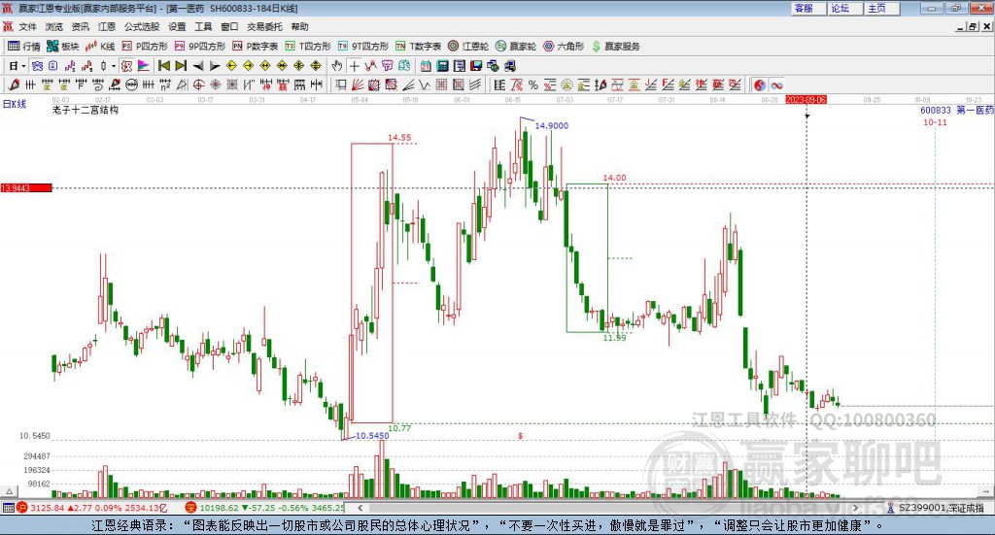Click the 600833 第一医药 stock label
This screenshot has height=535, width=995.
point(957,111)
